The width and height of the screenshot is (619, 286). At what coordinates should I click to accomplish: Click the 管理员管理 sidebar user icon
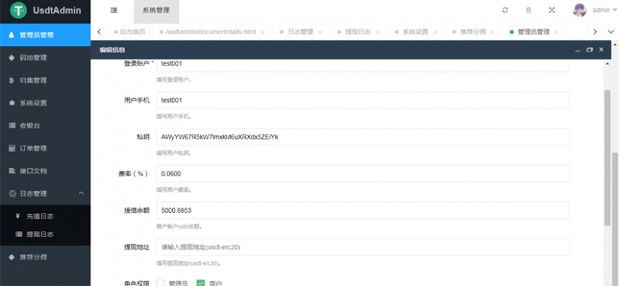pyautogui.click(x=11, y=35)
